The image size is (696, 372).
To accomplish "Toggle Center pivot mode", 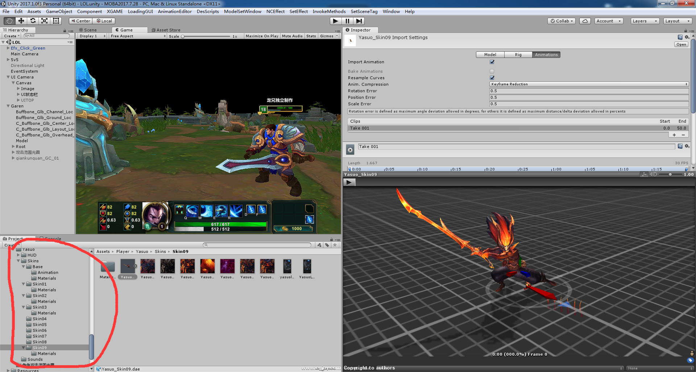I will point(80,21).
